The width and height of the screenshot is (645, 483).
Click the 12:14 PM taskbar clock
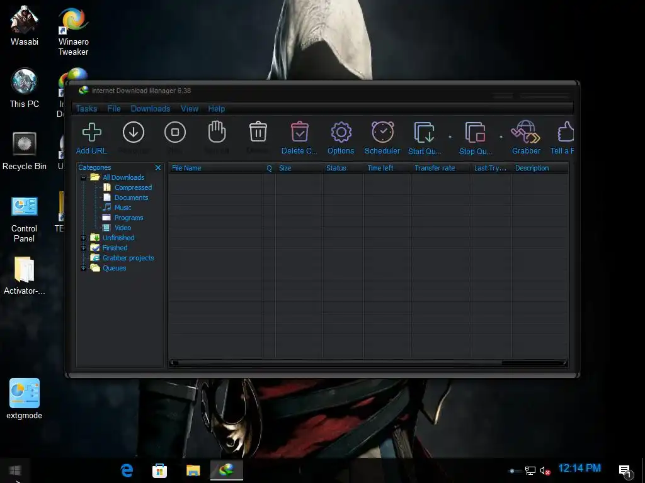click(579, 468)
